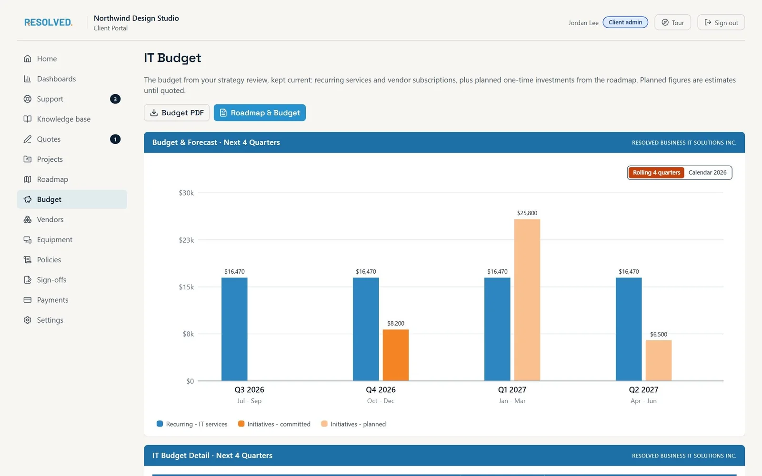
Task: Click the Dashboards bar-chart icon
Action: (28, 79)
